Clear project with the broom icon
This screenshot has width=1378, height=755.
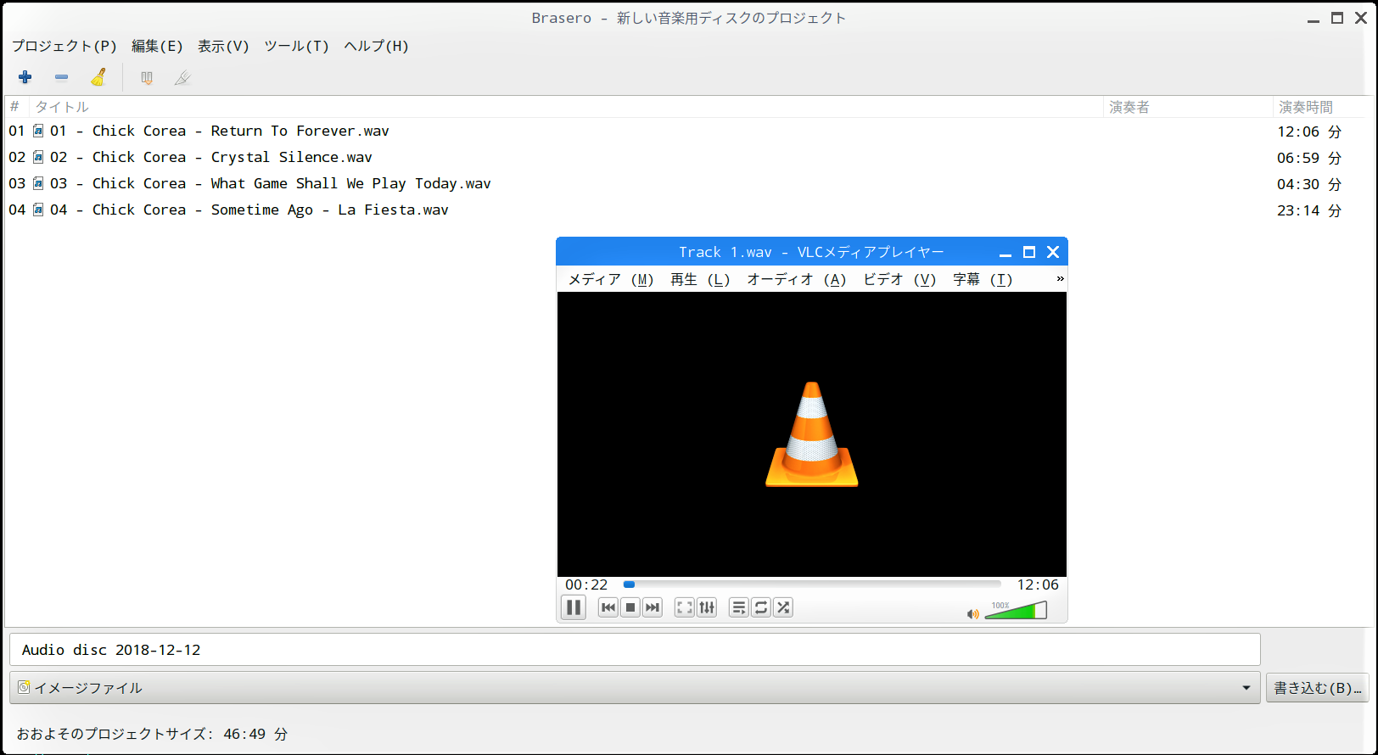[x=98, y=77]
